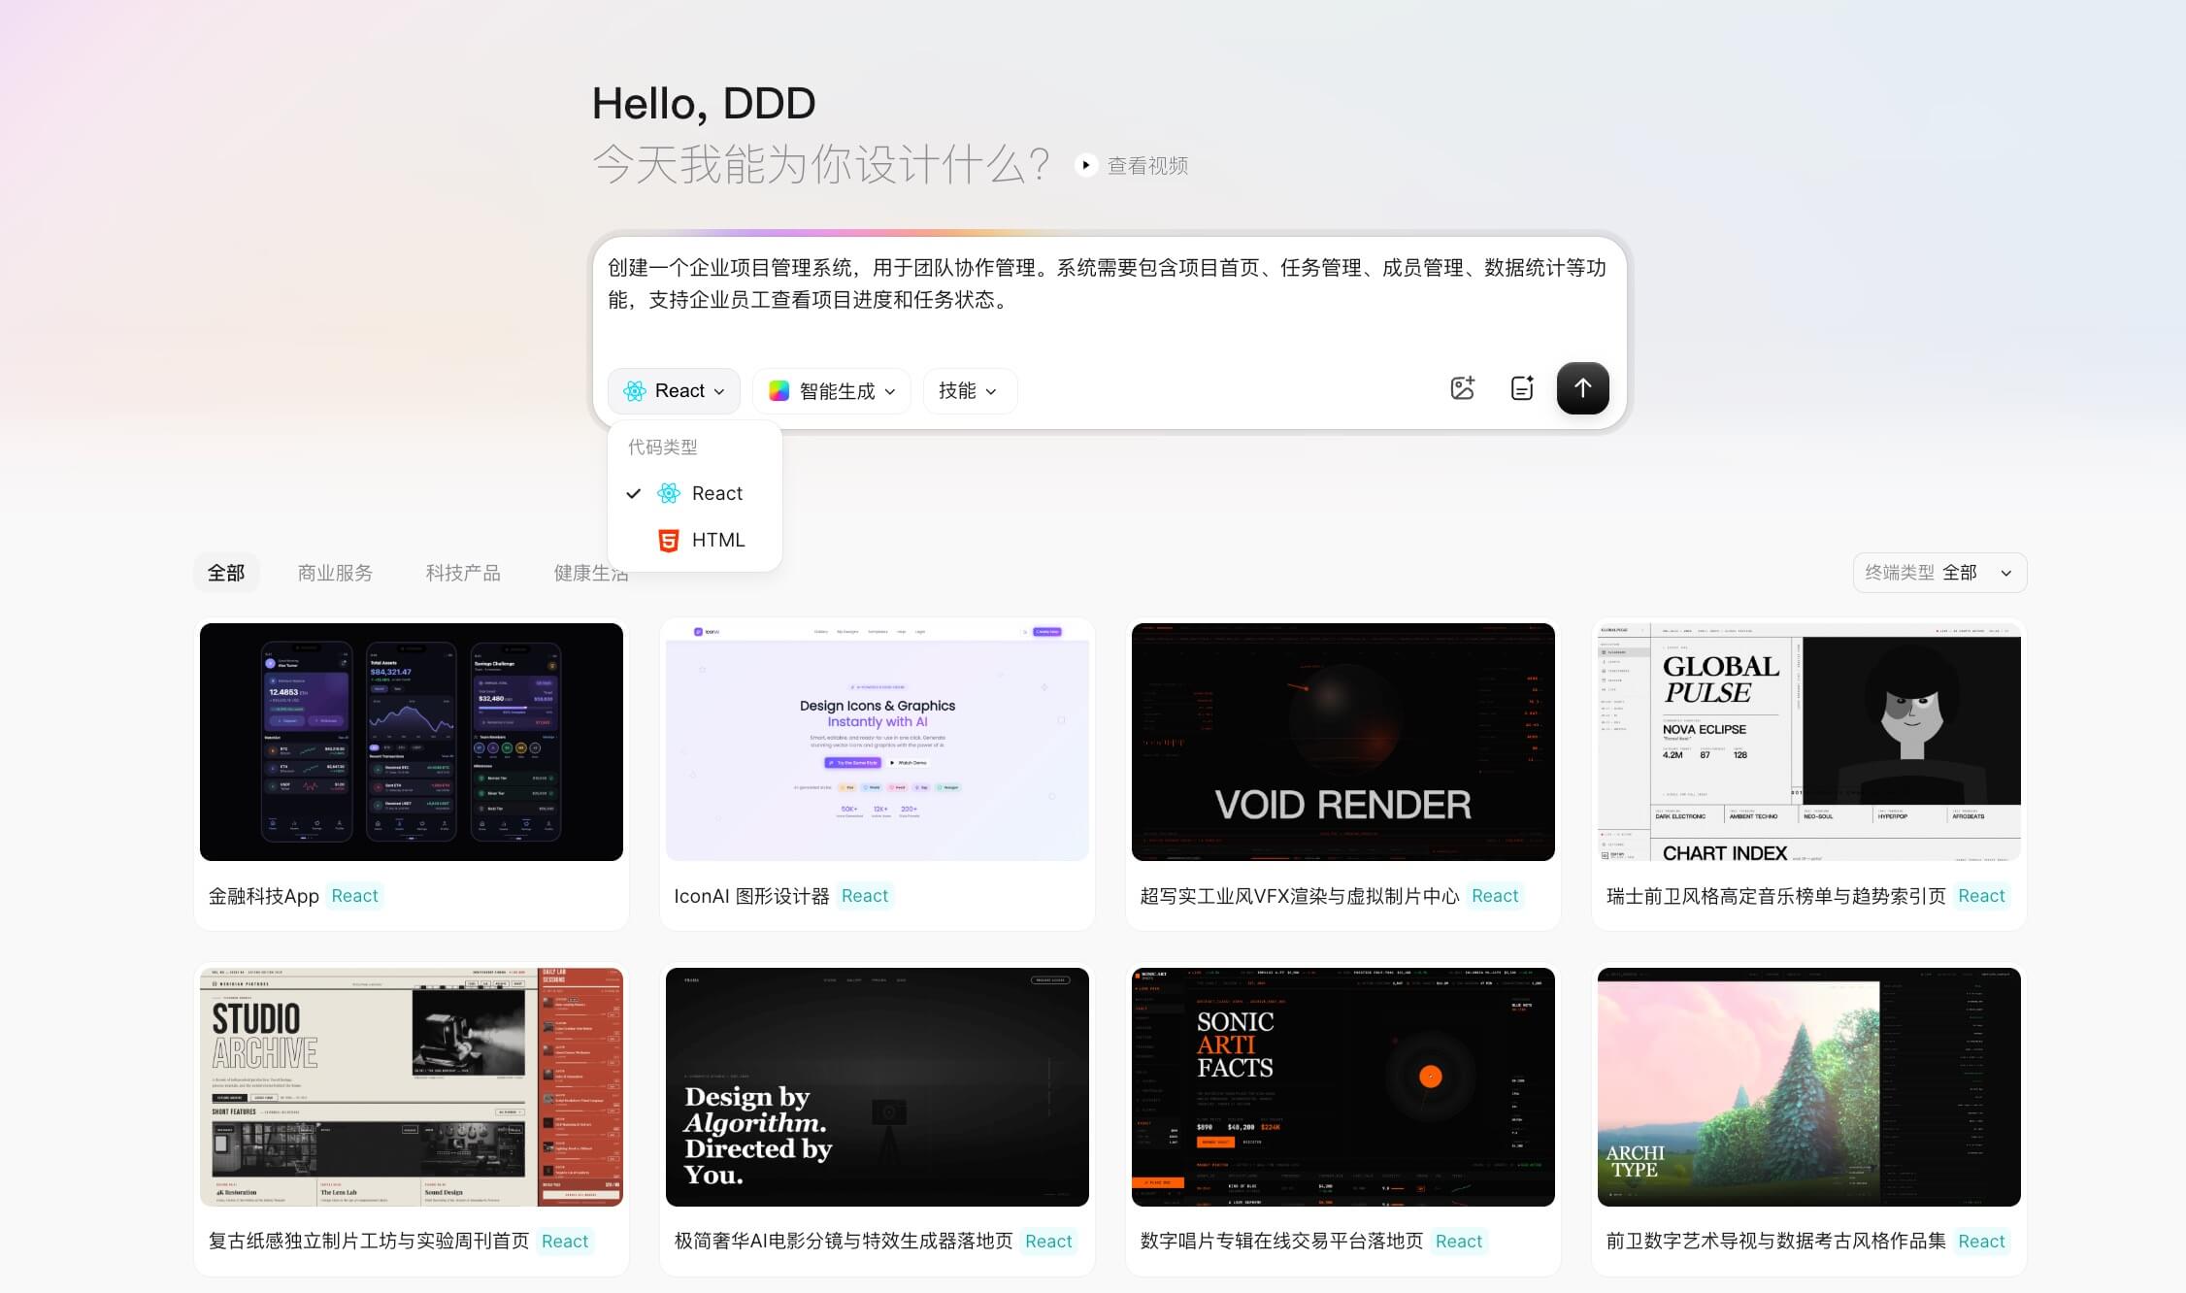Click React tag beside 数字唱片专辑 title
The height and width of the screenshot is (1293, 2186).
[1458, 1241]
